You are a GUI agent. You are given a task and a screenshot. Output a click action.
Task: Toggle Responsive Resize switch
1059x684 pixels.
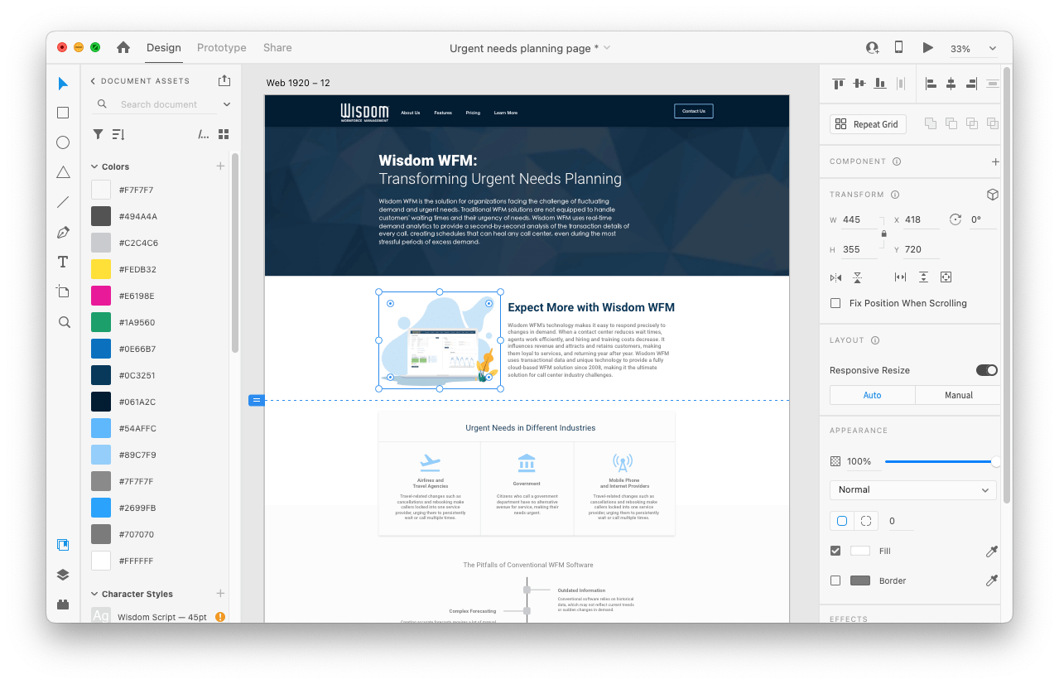tap(987, 370)
